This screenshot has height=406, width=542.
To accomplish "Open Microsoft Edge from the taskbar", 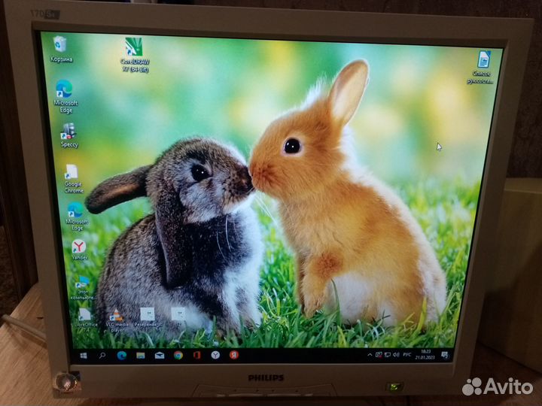I will point(121,355).
